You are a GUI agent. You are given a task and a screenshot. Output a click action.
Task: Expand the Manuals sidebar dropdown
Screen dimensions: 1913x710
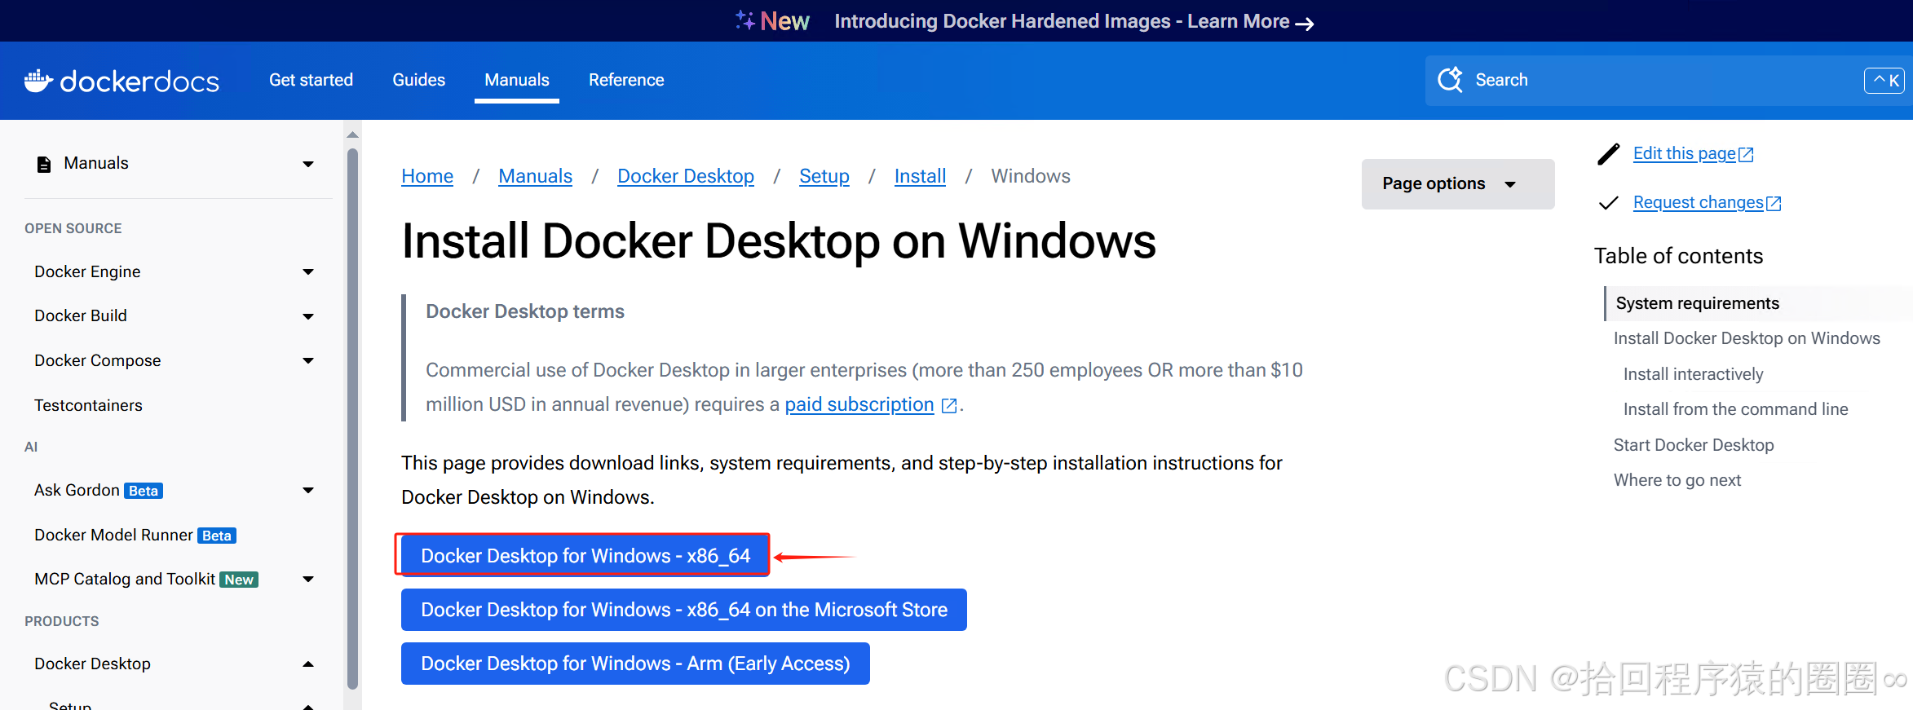pyautogui.click(x=308, y=164)
